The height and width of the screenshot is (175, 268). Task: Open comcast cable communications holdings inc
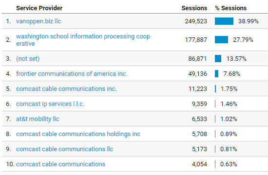[x=78, y=134]
